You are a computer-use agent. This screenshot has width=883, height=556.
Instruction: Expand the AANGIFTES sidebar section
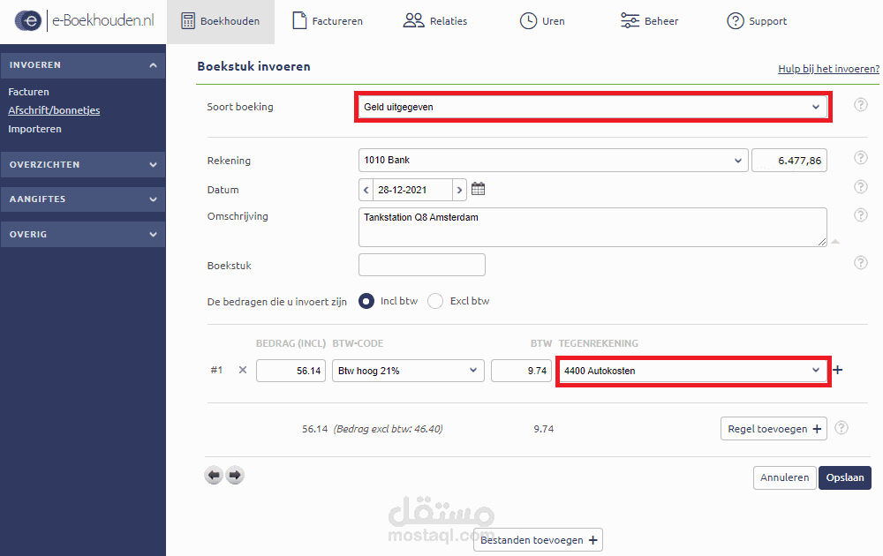pyautogui.click(x=83, y=199)
